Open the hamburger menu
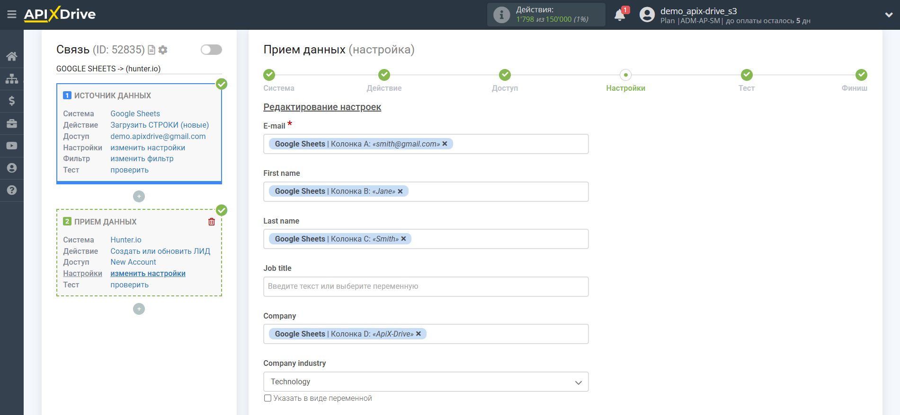The width and height of the screenshot is (900, 415). click(12, 14)
